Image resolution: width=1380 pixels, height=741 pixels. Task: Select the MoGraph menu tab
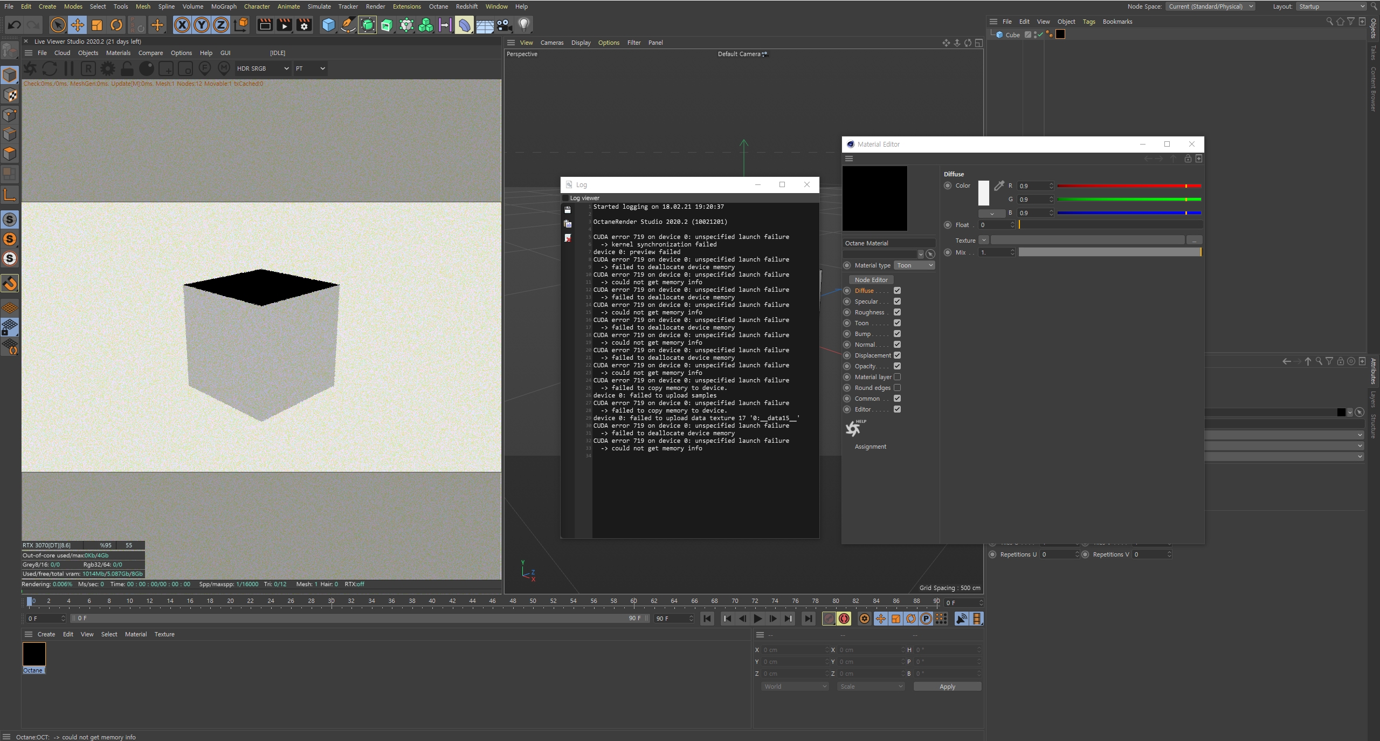coord(224,6)
